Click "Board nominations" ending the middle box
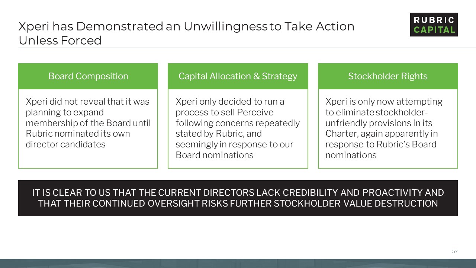This screenshot has width=476, height=268. 214,155
